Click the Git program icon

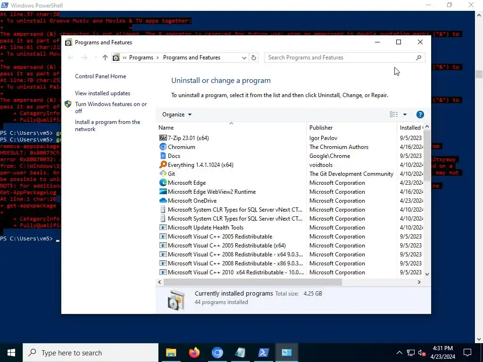[163, 173]
